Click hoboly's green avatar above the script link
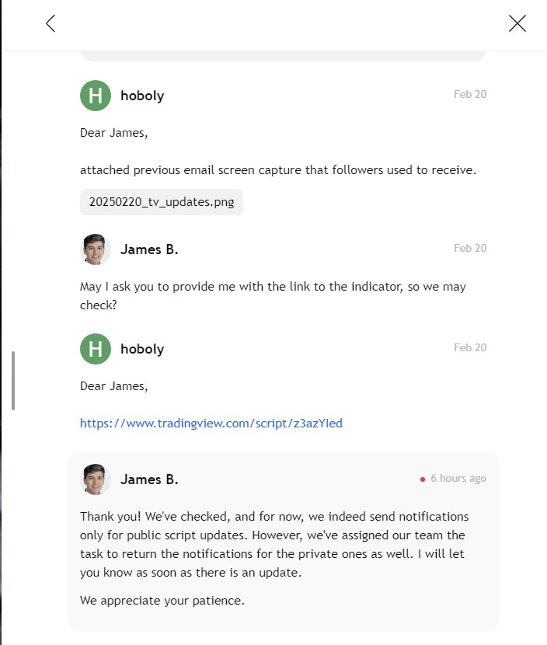Image resolution: width=547 pixels, height=645 pixels. (96, 349)
